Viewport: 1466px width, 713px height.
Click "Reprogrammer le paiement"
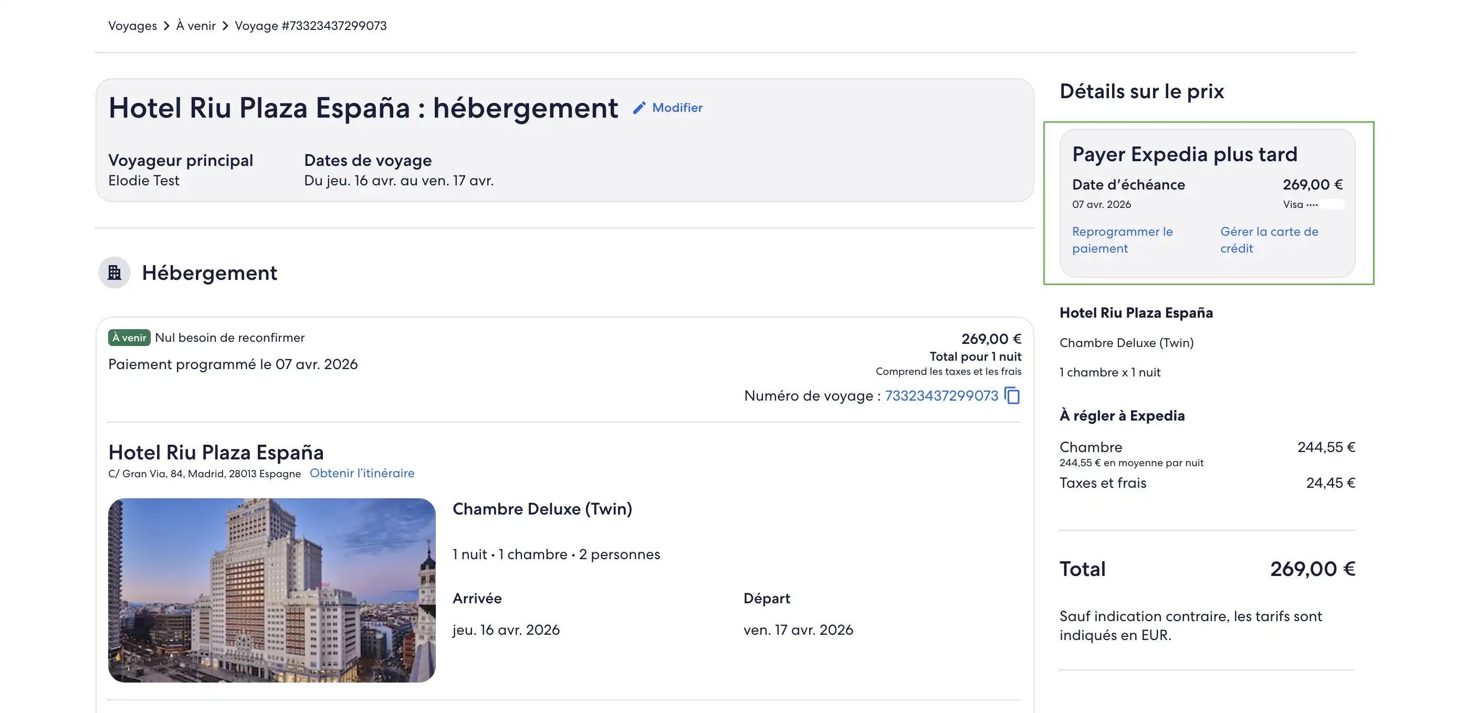1122,239
